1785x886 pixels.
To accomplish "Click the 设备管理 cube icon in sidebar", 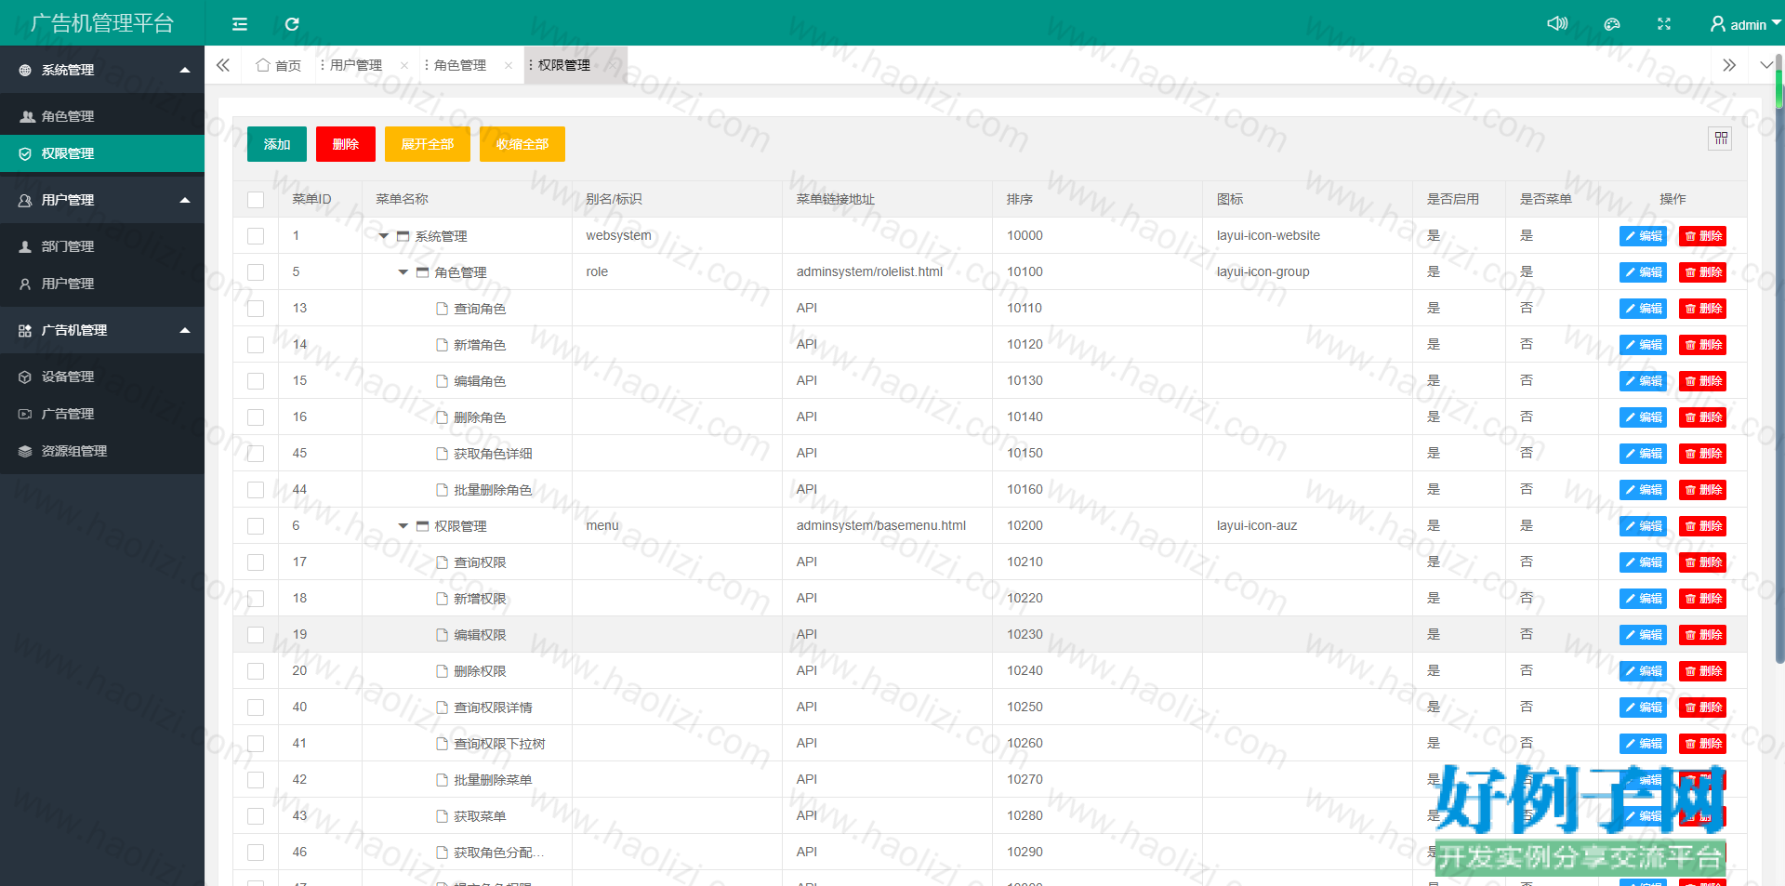I will pos(25,377).
